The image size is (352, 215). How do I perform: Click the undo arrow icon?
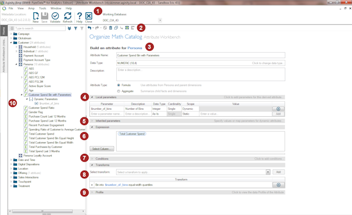tap(90, 28)
